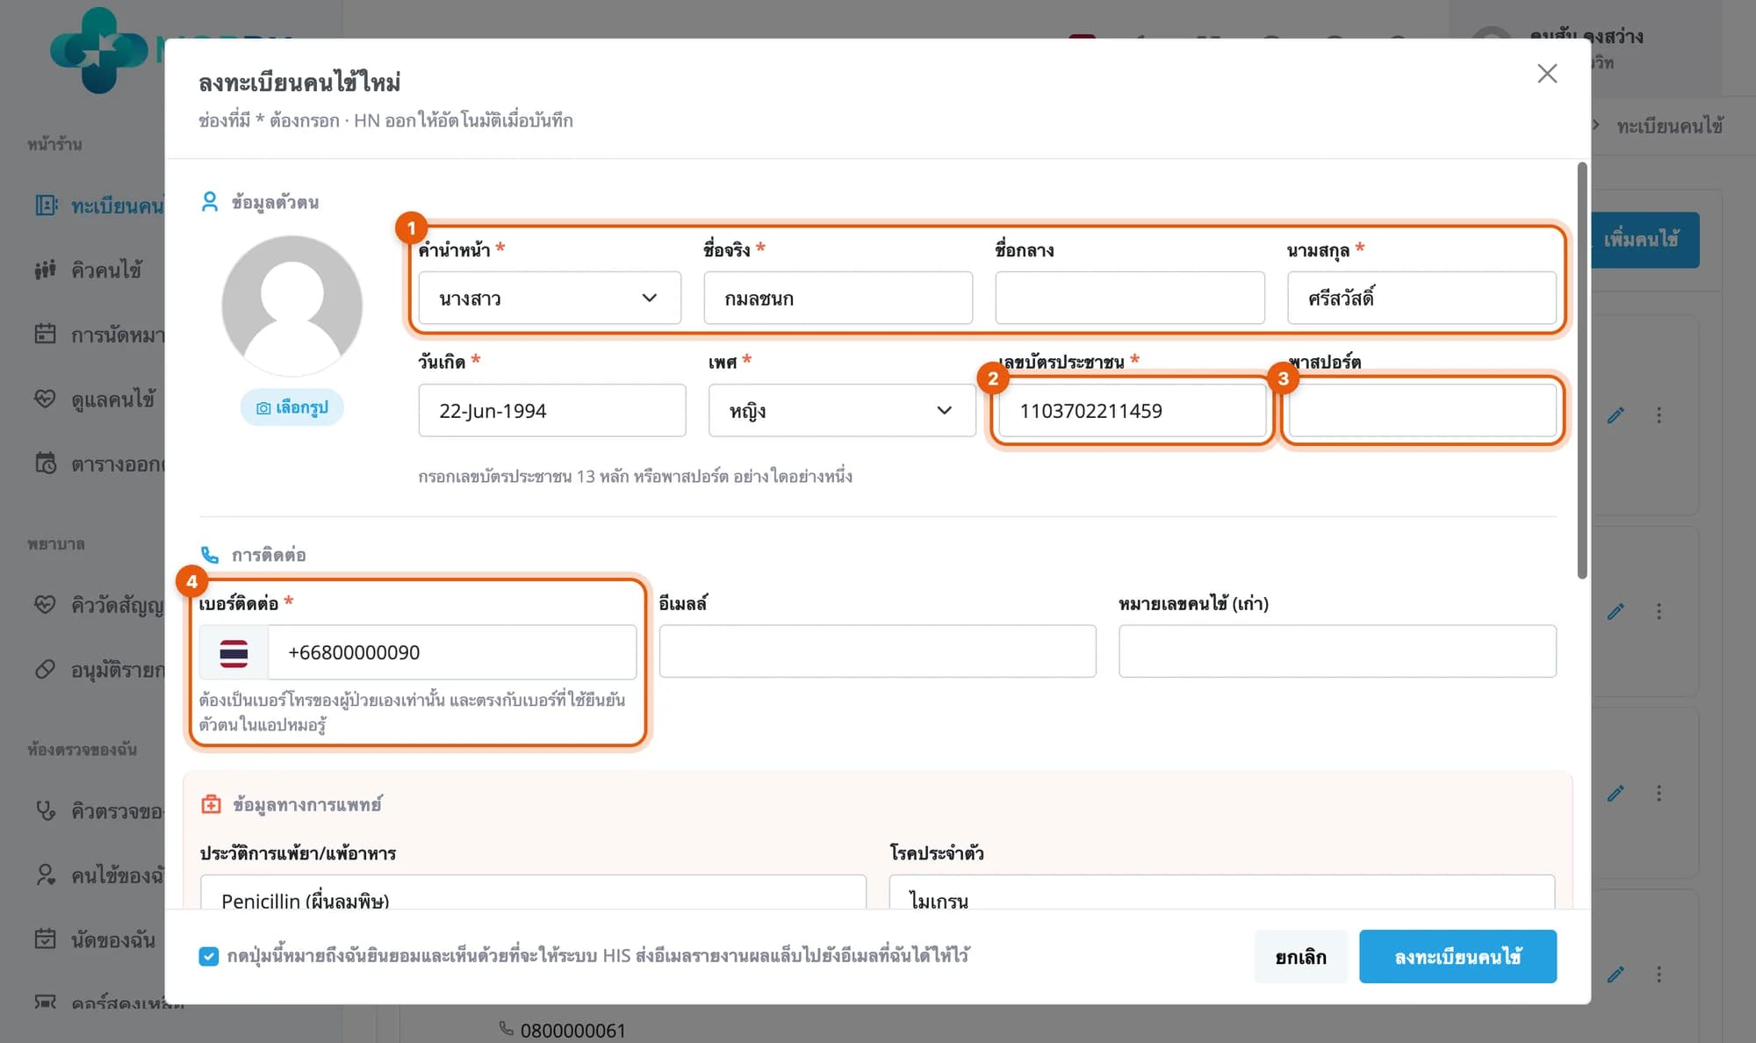Click the คนไข้ของฉัน person icon in sidebar
The image size is (1756, 1043).
click(x=45, y=874)
